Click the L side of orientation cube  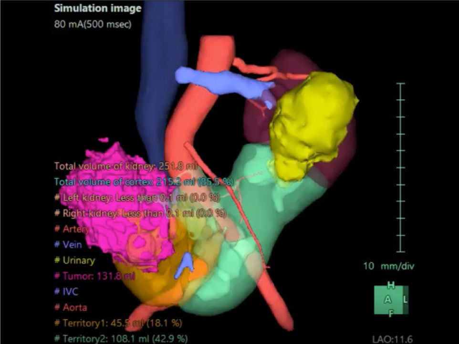click(x=406, y=300)
